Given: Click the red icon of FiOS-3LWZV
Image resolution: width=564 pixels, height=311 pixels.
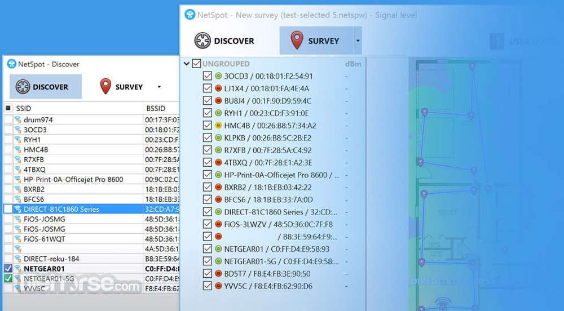Looking at the screenshot, I should [x=218, y=224].
